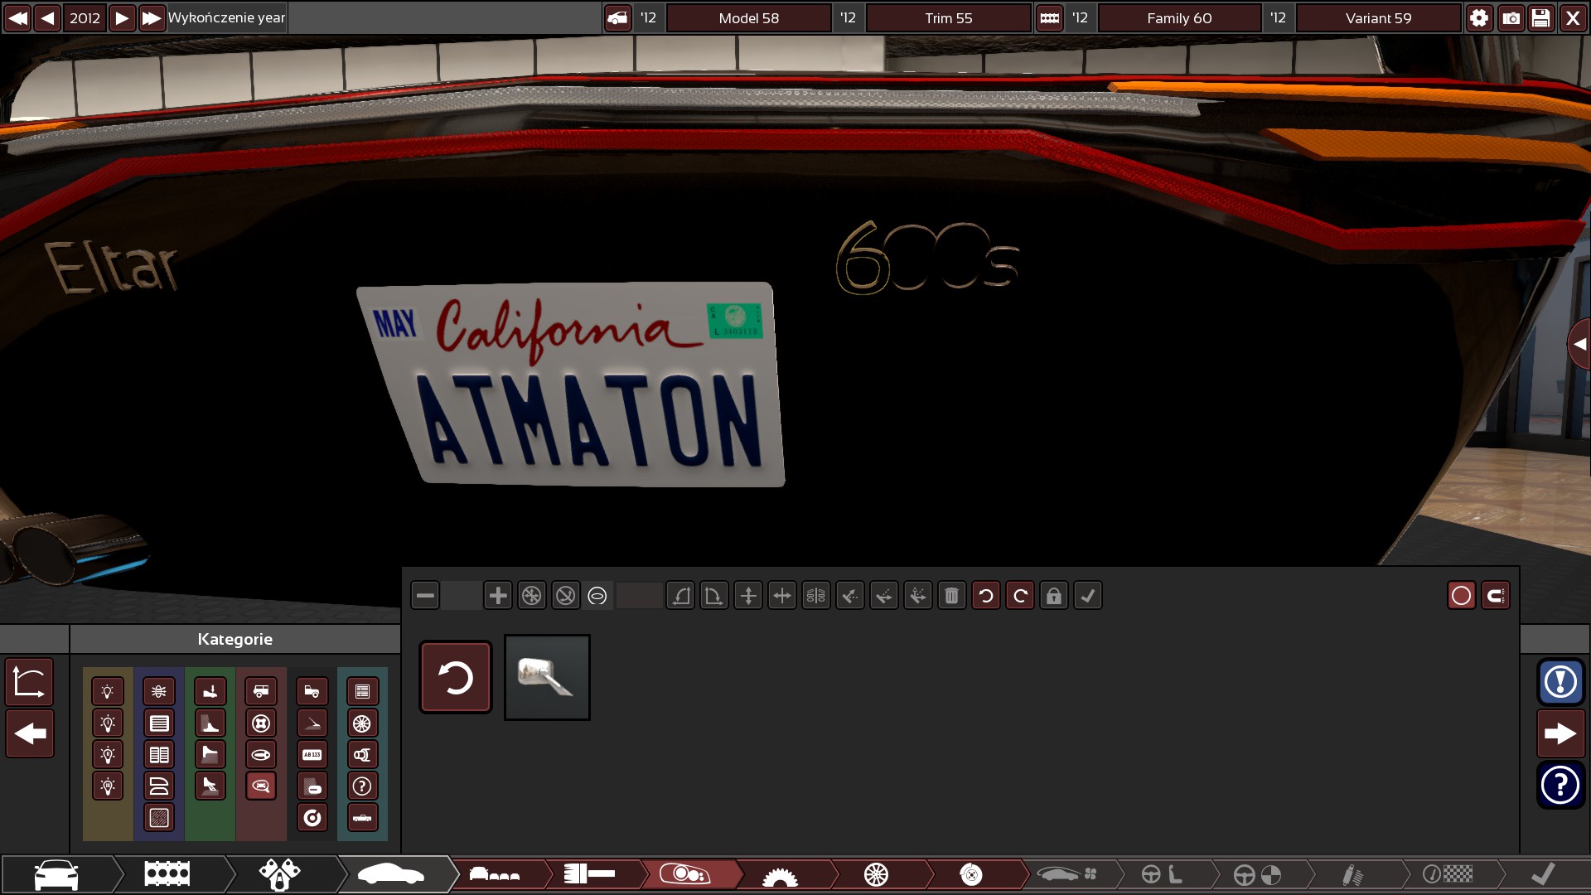Click the mirror fixture tool
This screenshot has height=895, width=1591.
point(816,595)
